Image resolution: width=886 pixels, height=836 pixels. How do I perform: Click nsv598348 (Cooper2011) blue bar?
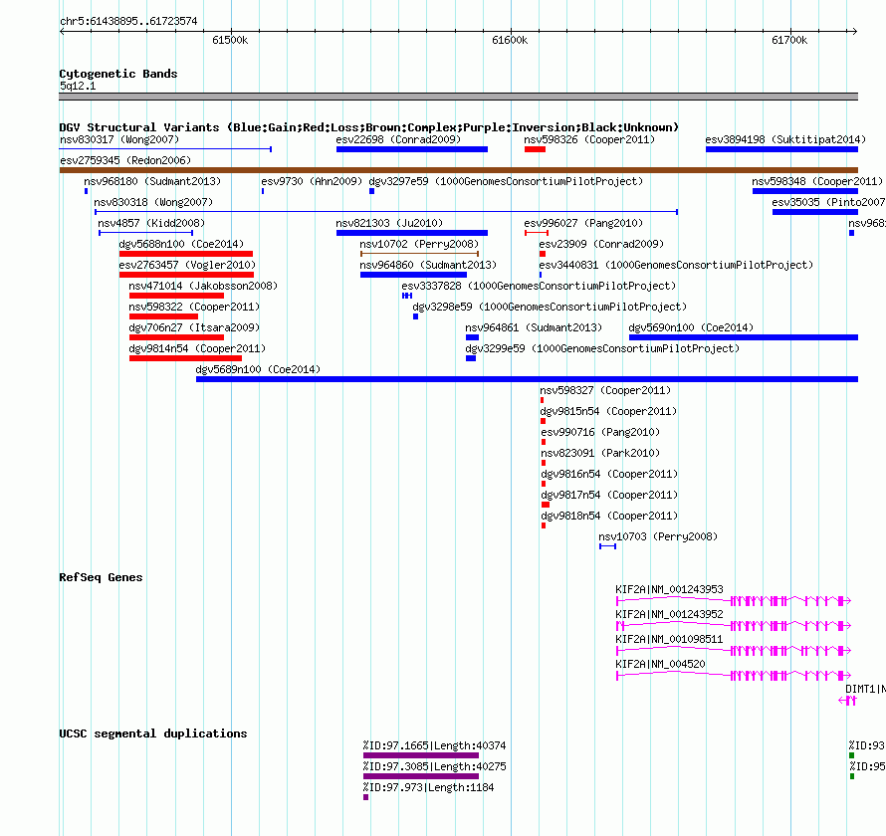point(805,191)
